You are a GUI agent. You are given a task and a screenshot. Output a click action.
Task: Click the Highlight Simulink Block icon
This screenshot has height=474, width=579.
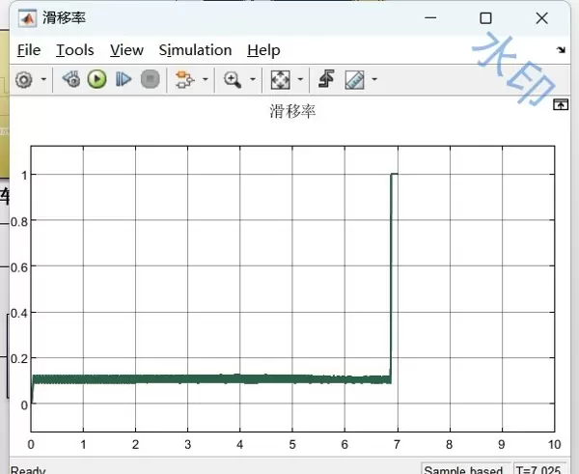tap(183, 80)
